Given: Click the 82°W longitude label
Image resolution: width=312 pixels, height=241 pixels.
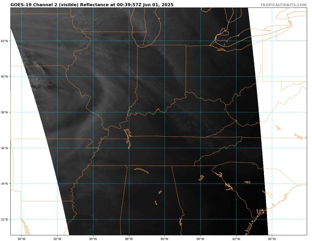Looking at the screenshot, I should [236, 239].
